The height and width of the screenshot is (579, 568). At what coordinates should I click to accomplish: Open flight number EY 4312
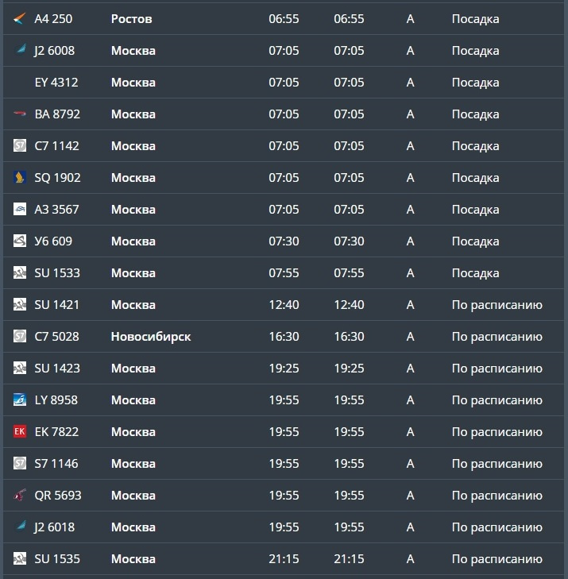click(x=56, y=82)
